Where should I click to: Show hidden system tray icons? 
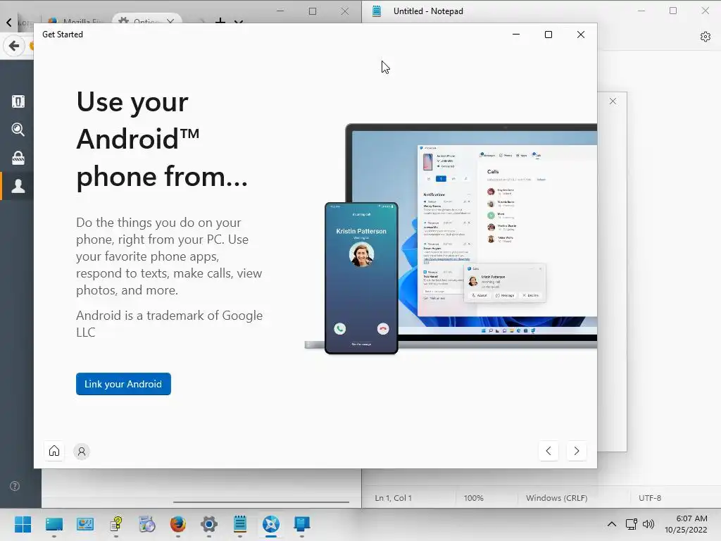click(612, 524)
